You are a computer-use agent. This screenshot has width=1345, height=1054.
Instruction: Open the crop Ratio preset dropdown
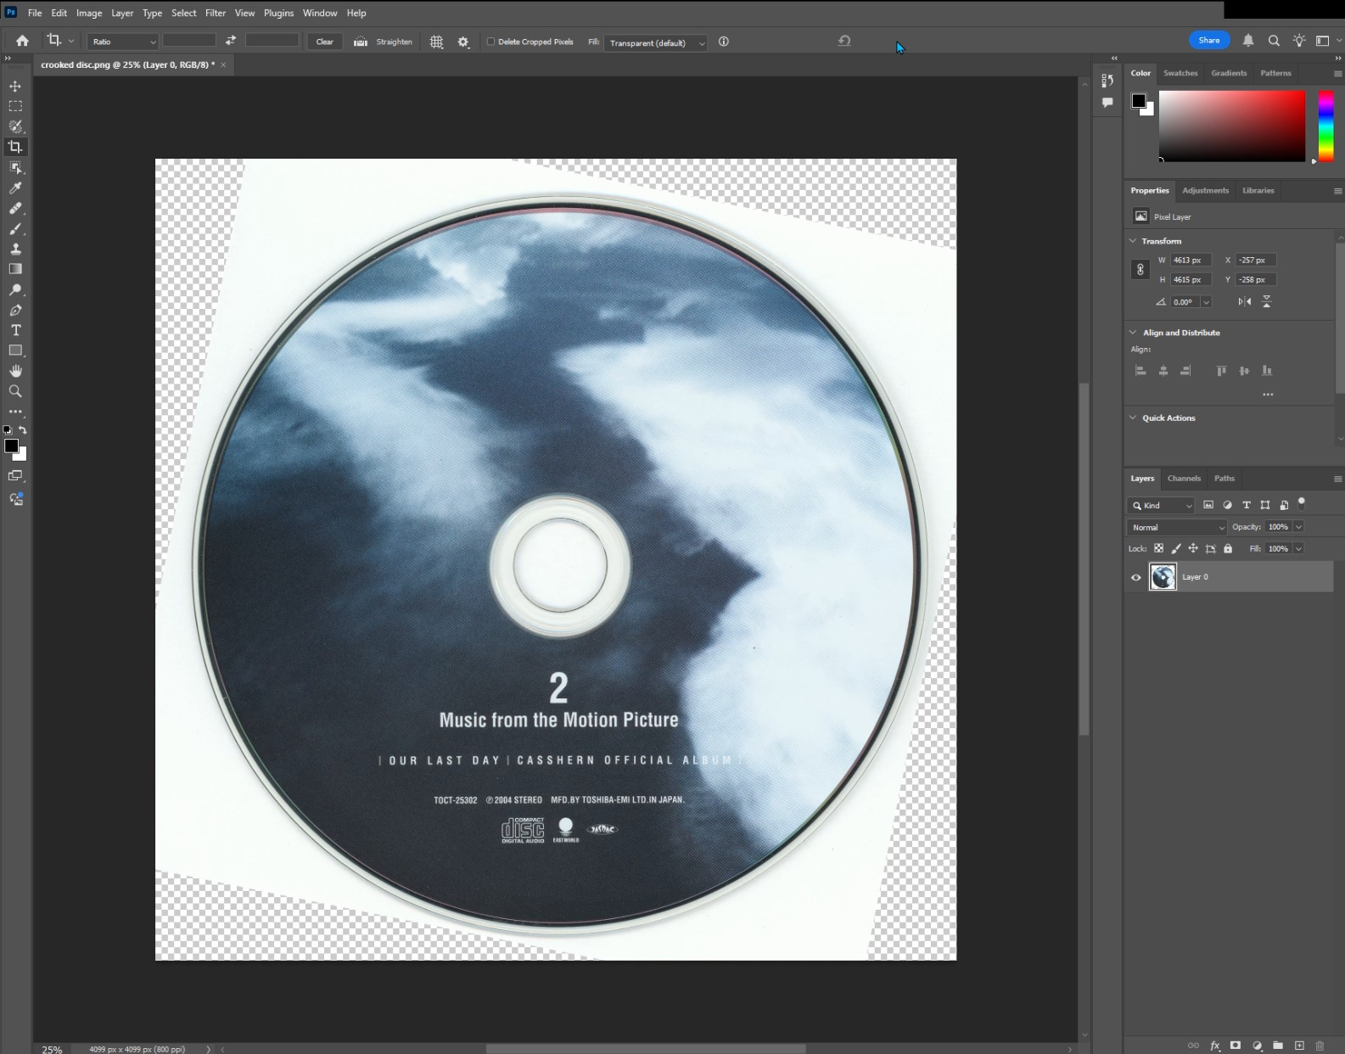[x=124, y=42]
